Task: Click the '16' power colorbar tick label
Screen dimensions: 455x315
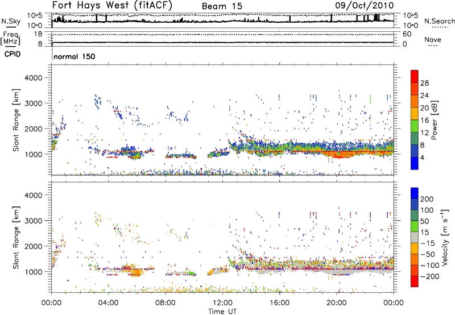Action: click(424, 121)
